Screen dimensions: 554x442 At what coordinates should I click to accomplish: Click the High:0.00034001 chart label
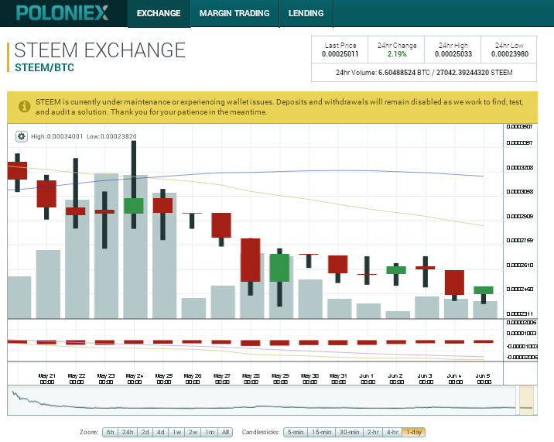(57, 136)
